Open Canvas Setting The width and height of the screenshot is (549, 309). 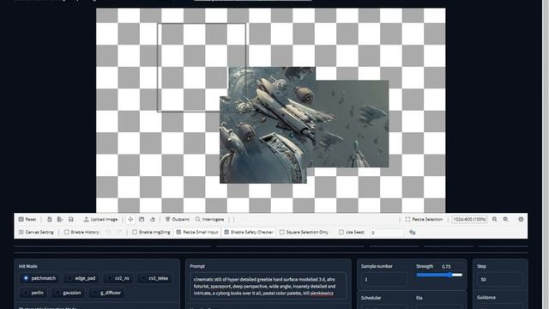(x=36, y=232)
